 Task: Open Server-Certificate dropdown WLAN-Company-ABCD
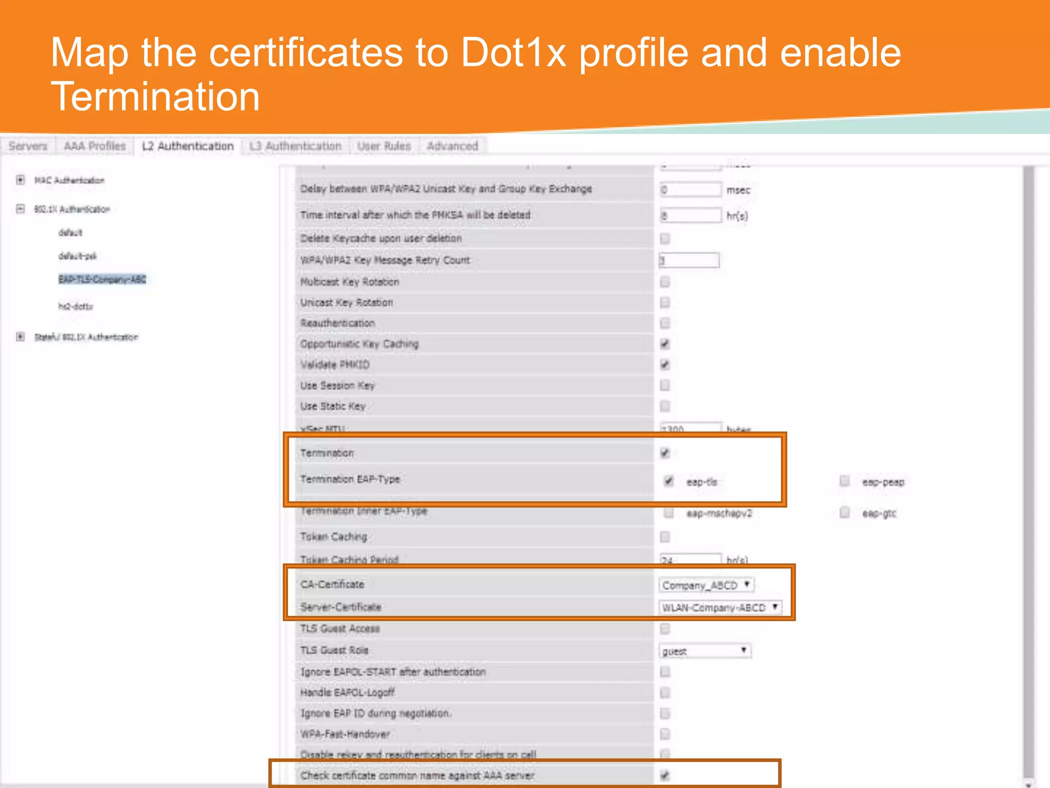point(720,607)
